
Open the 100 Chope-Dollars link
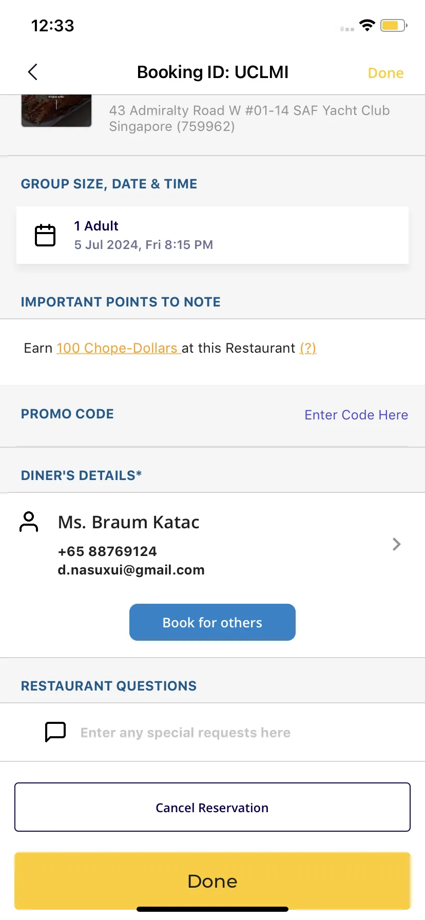tap(119, 348)
